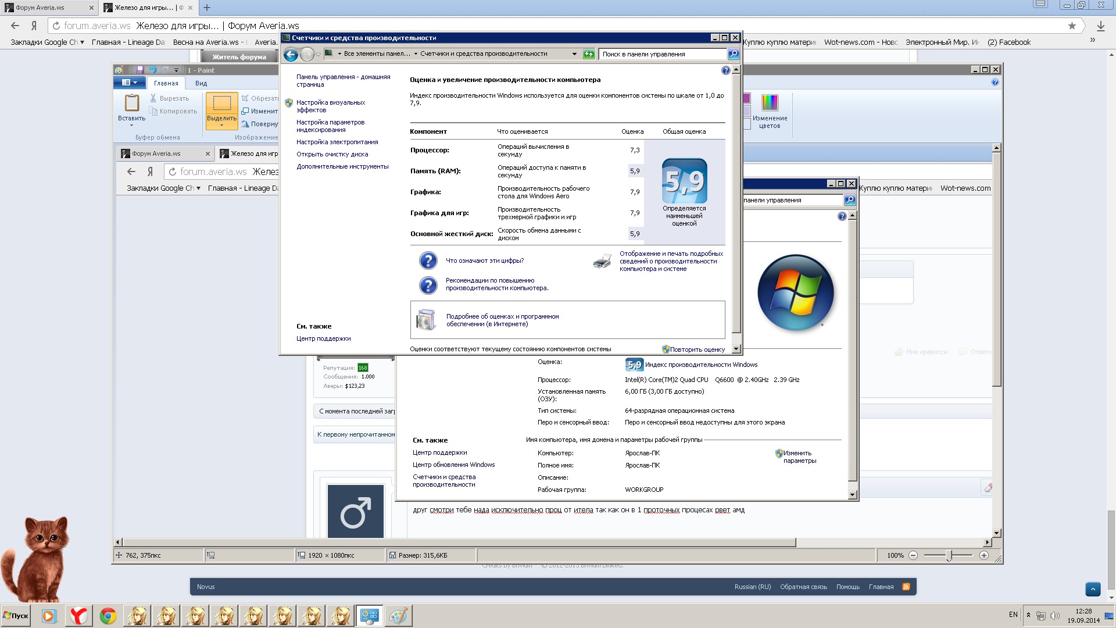Zoom in with Paint's plus button
Screen dimensions: 1116x628
[984, 555]
